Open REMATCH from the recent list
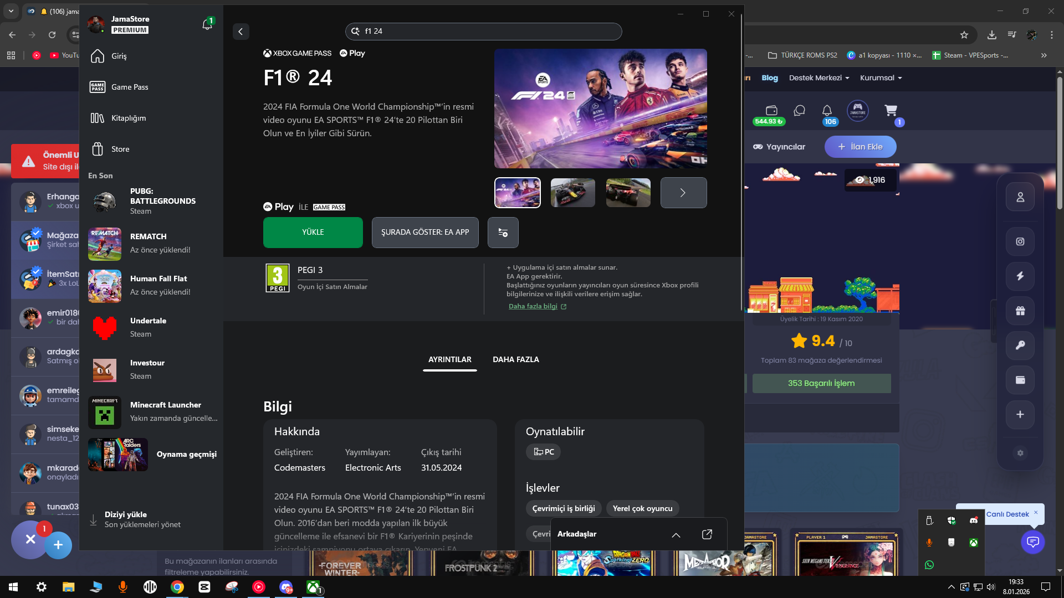 151,243
